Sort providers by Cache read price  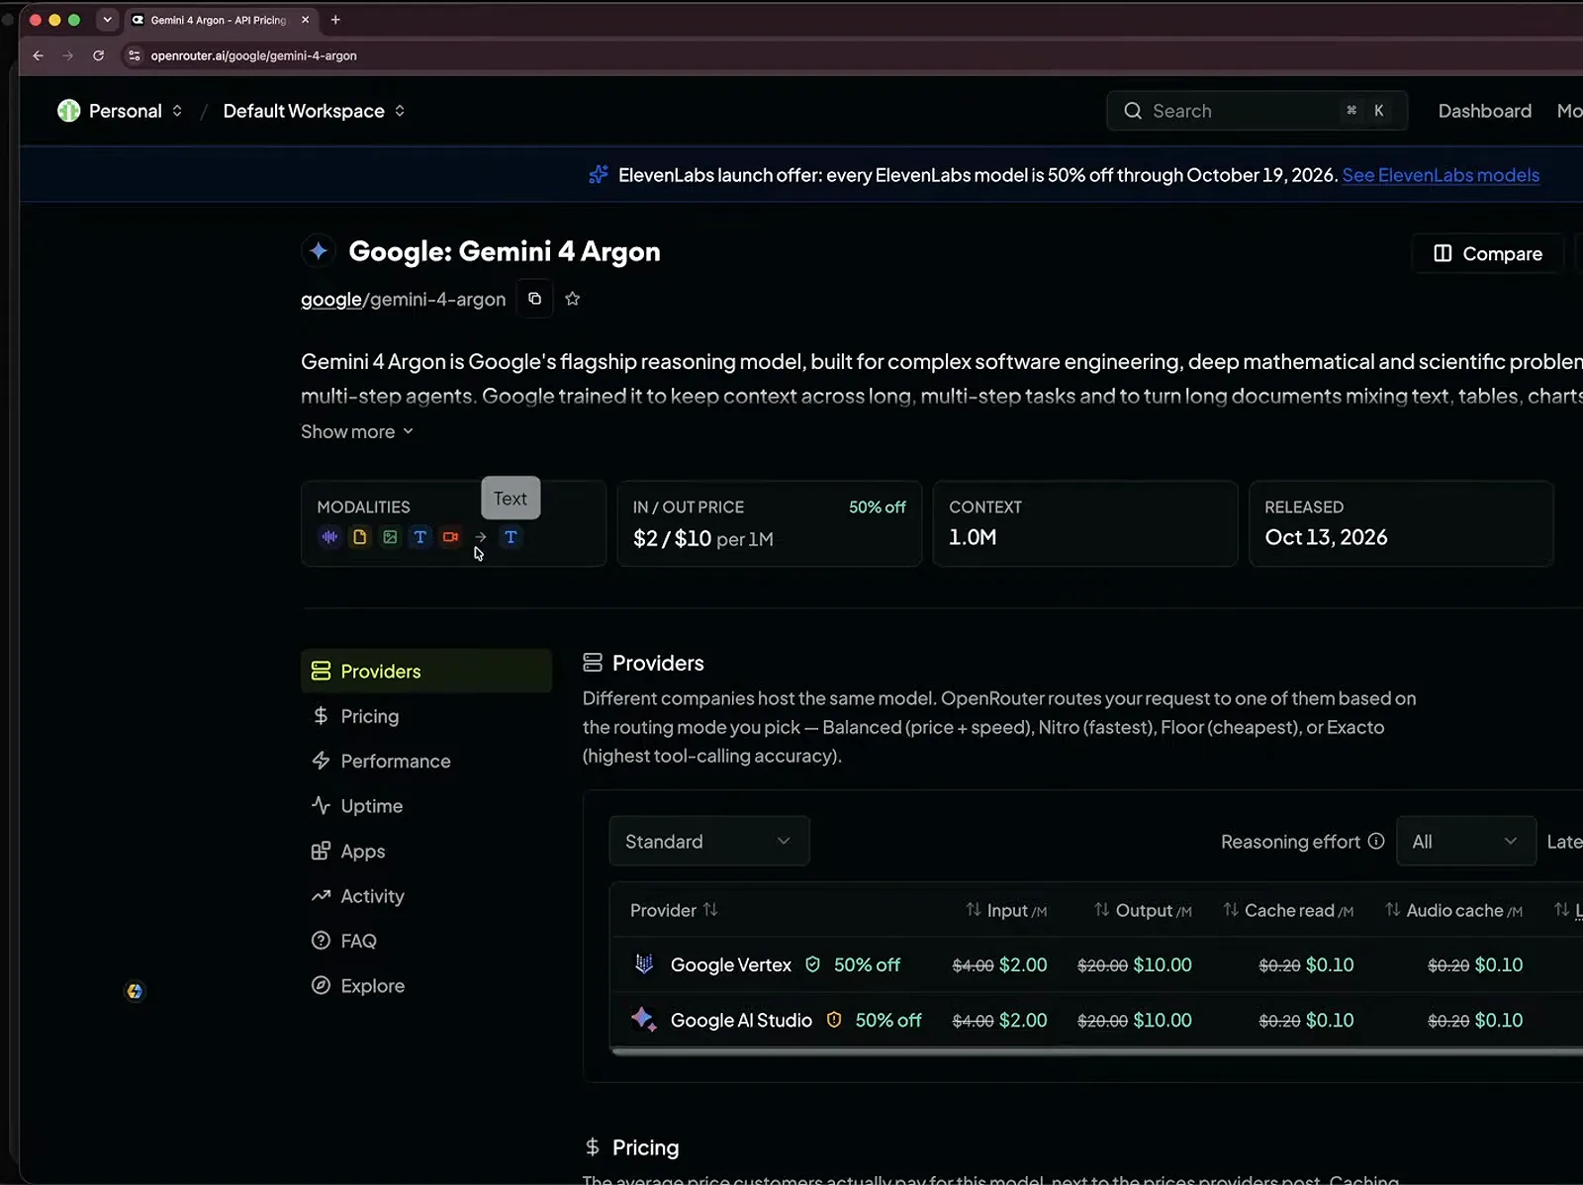point(1288,910)
